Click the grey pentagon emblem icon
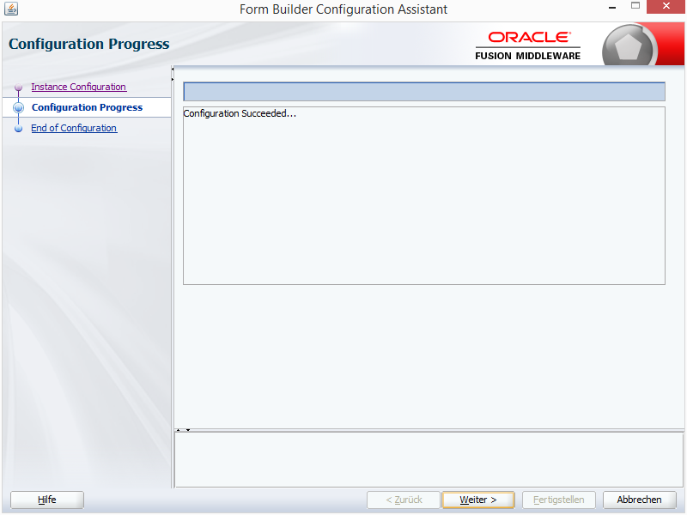 [629, 47]
